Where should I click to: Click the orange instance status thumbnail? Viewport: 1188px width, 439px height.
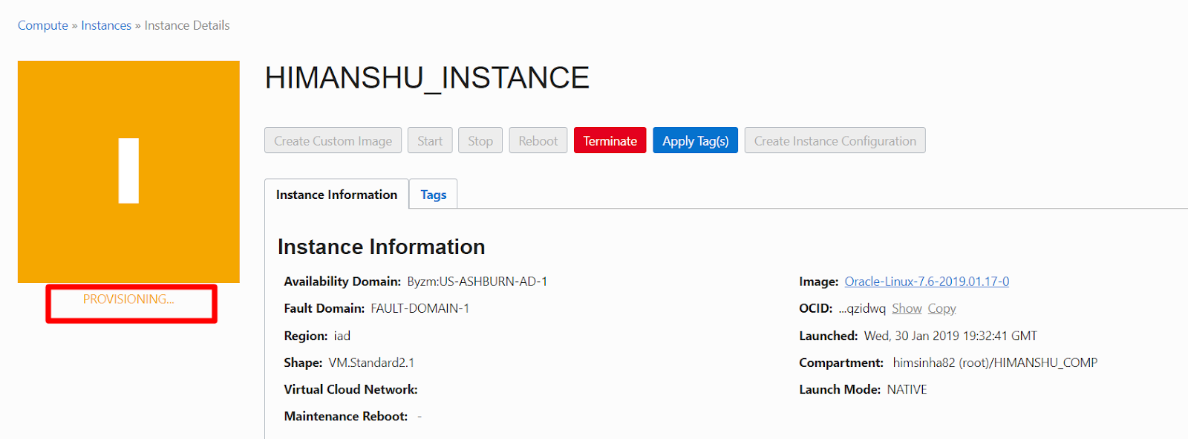point(128,172)
